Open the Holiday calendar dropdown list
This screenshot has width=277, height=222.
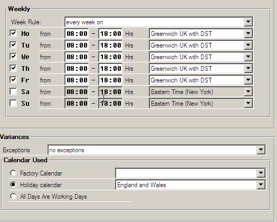pos(261,184)
